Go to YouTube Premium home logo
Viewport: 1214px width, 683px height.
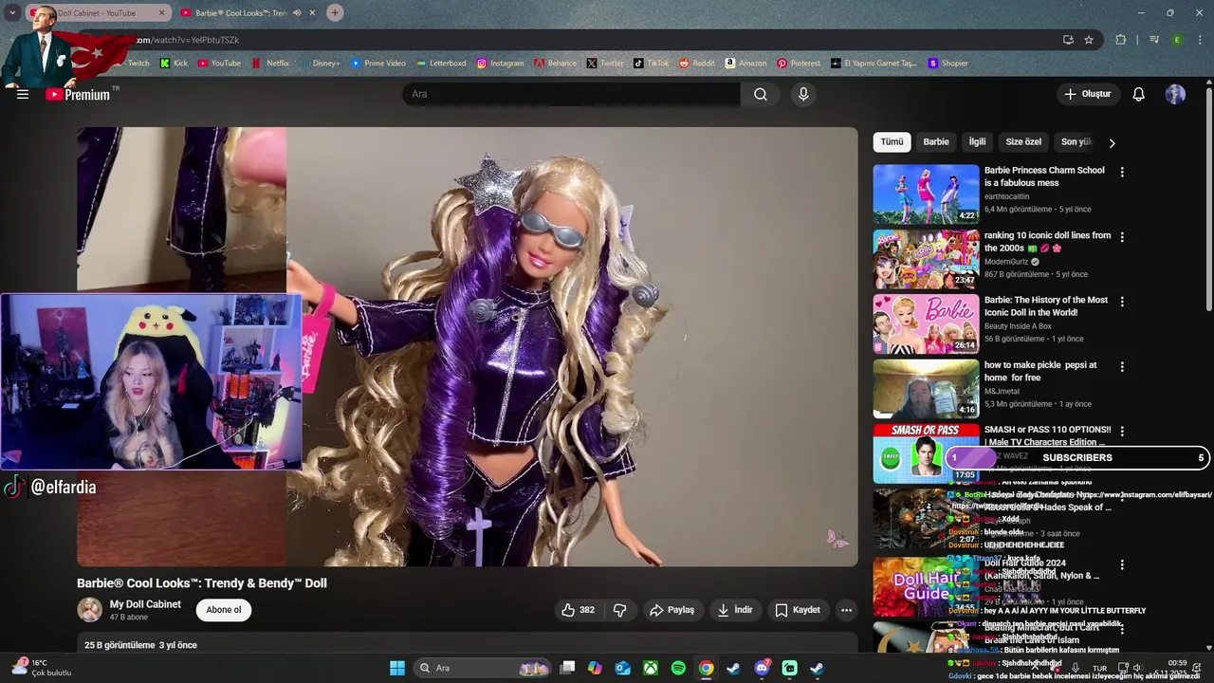tap(78, 94)
